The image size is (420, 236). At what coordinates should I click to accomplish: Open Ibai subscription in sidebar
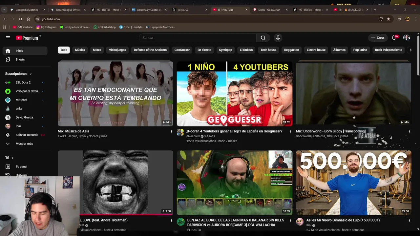point(25,126)
